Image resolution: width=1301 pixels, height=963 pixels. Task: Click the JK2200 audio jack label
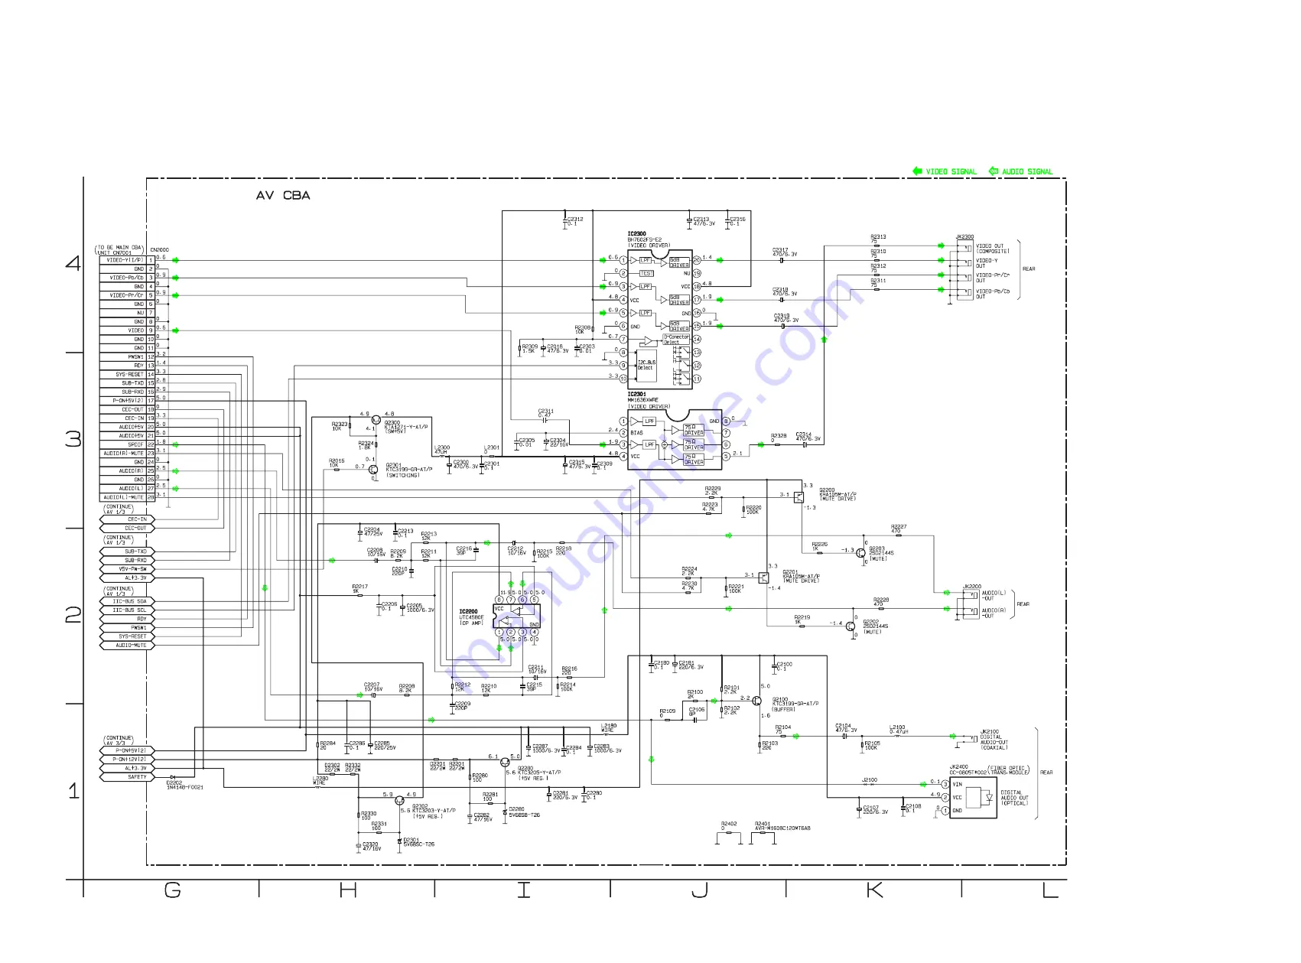pos(971,587)
